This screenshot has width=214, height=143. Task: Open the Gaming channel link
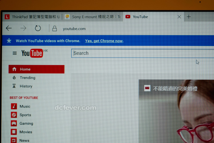pyautogui.click(x=26, y=124)
